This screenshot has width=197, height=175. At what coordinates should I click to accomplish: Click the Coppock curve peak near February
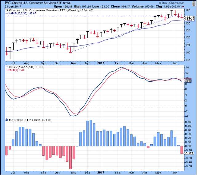[x=121, y=67]
